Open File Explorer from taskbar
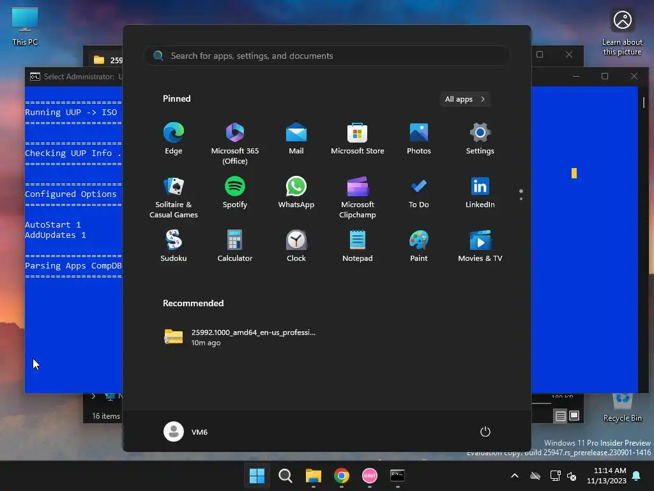Screen dimensions: 654x491 click(313, 476)
